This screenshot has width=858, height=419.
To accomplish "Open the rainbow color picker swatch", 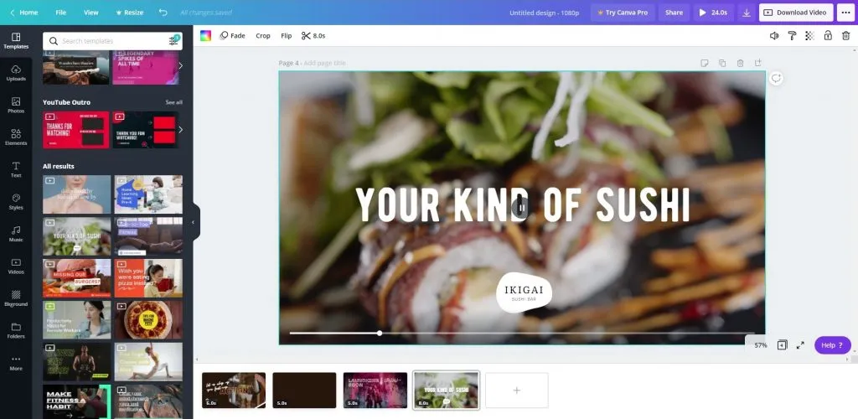I will [206, 35].
